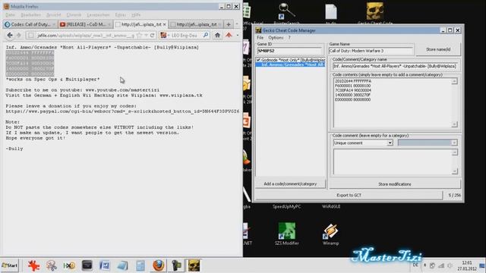Click Add a code/comment/category button
486x273 pixels.
pyautogui.click(x=290, y=184)
